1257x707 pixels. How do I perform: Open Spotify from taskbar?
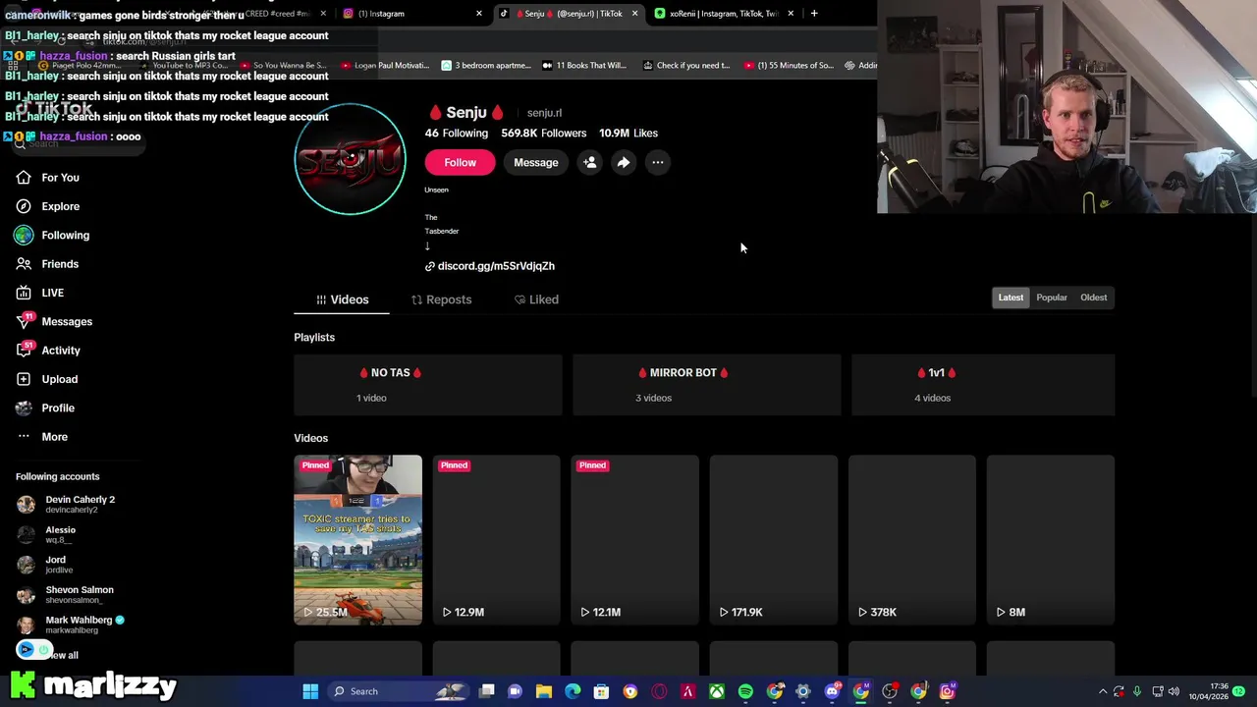[745, 691]
